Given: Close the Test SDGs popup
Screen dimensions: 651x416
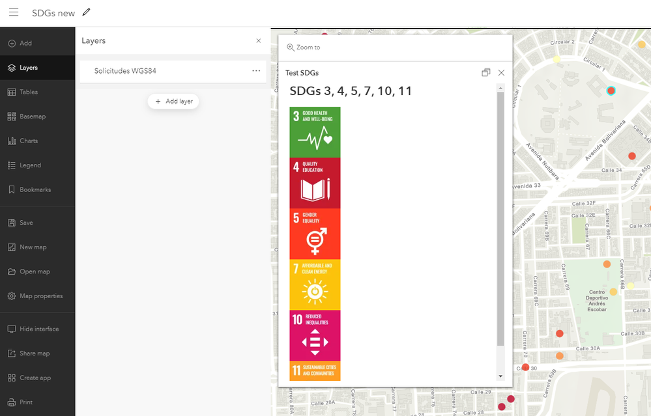Looking at the screenshot, I should [501, 72].
